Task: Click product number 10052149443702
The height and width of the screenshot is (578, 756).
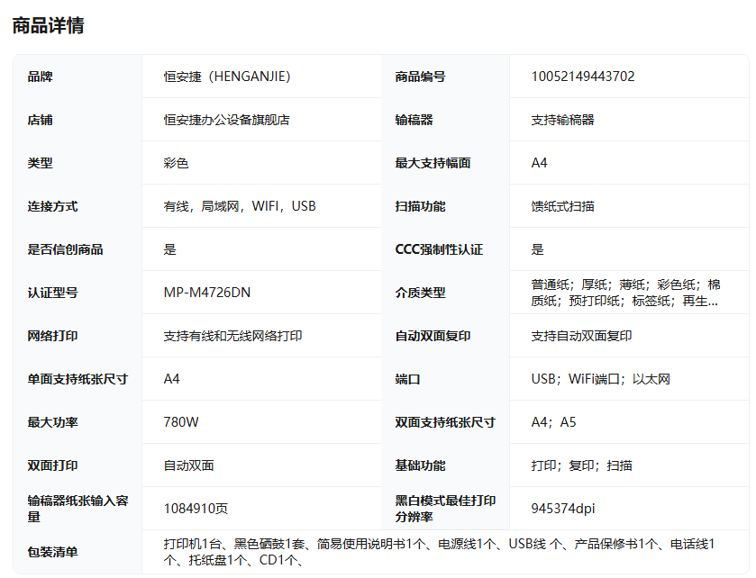Action: (582, 77)
